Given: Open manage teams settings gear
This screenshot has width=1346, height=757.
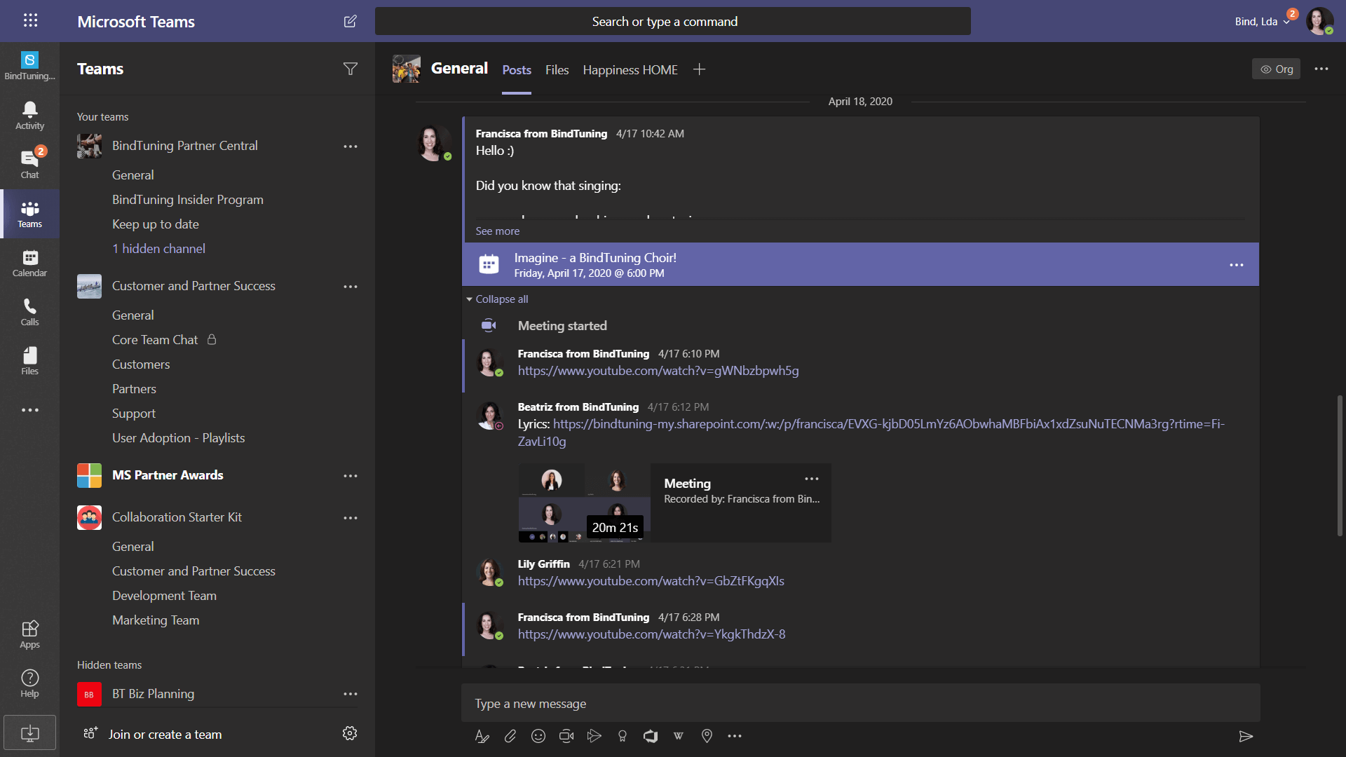Looking at the screenshot, I should 349,733.
